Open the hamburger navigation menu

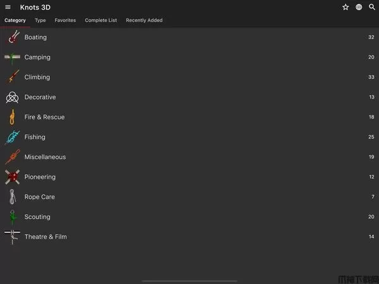(x=8, y=7)
